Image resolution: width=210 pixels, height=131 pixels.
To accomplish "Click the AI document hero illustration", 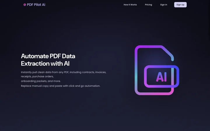I will (x=157, y=70).
